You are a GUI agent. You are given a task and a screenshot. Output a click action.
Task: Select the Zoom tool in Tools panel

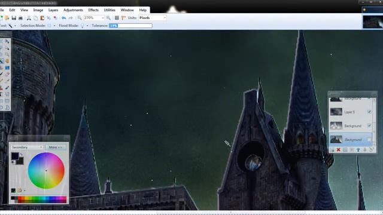tap(7, 54)
